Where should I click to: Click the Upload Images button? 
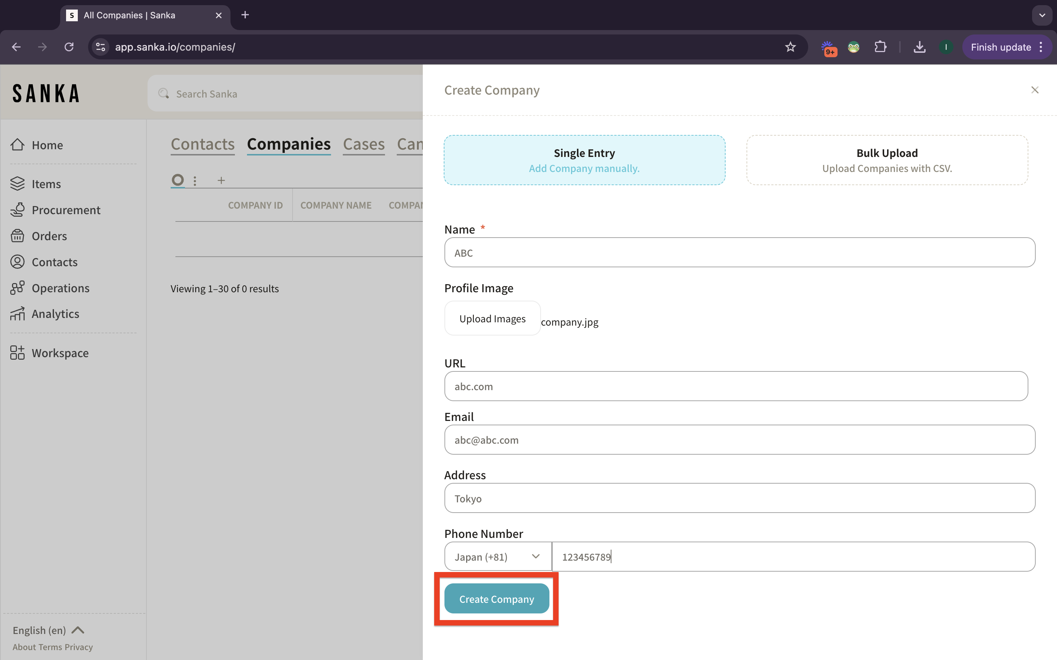[492, 319]
